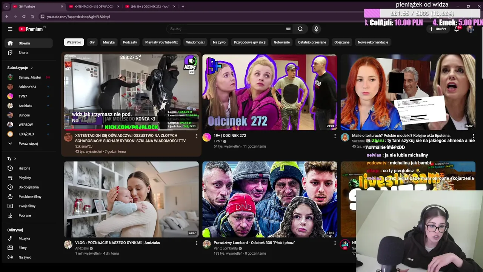Select the Przygodowe gry akcji chip
483x272 pixels.
point(250,42)
